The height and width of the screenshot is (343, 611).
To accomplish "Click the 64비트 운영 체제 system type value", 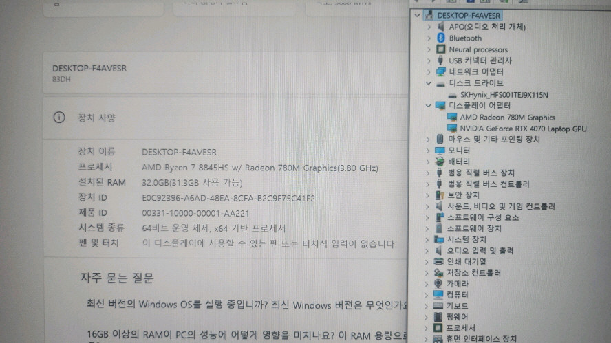I will pos(213,228).
